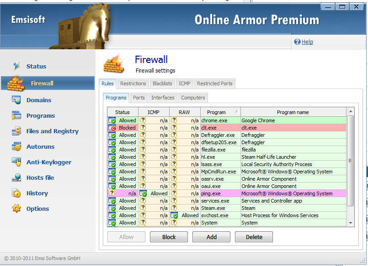This screenshot has height=266, width=368.
Task: Open the Status section icon in sidebar
Action: click(16, 66)
